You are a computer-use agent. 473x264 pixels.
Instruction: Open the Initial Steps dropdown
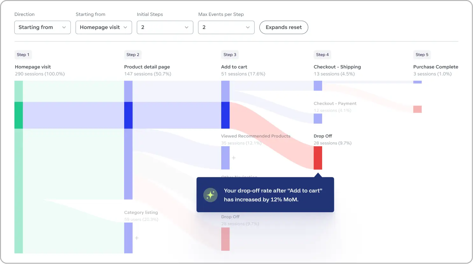pos(165,27)
